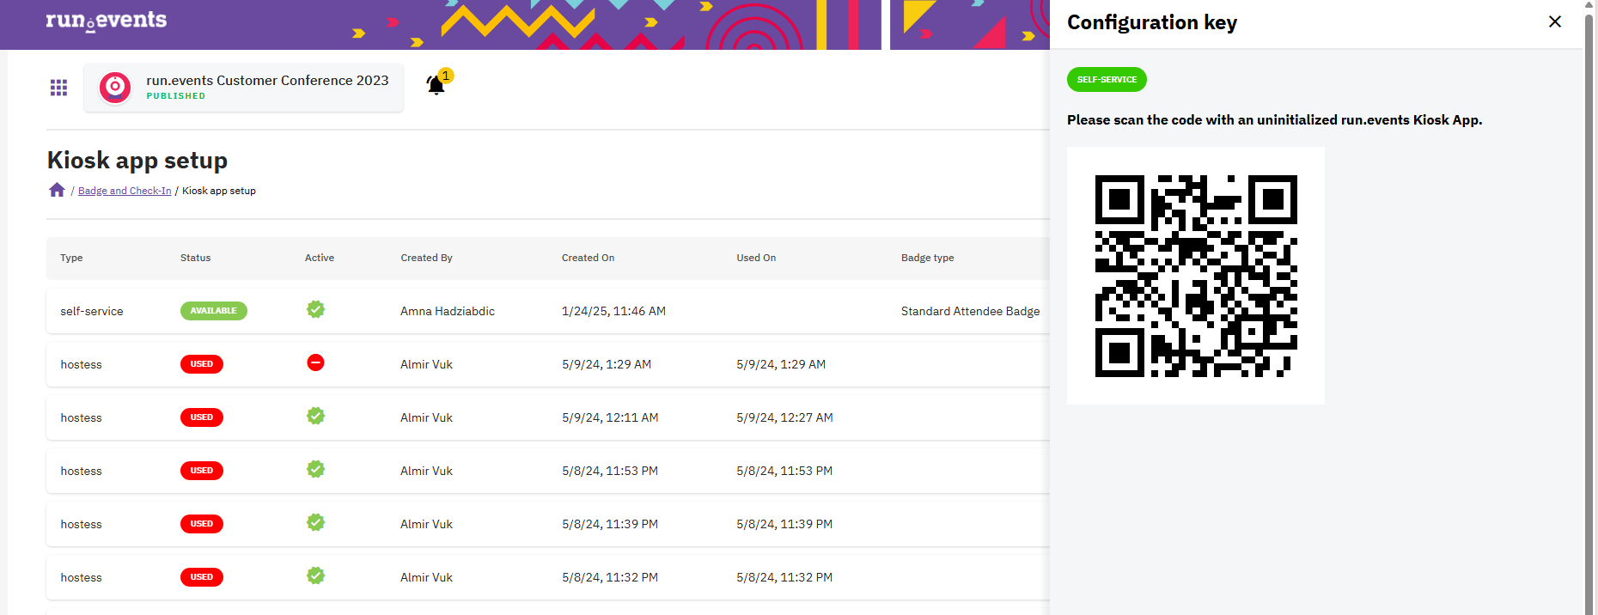This screenshot has height=615, width=1598.
Task: Click Standard Attendee Badge cell
Action: point(971,311)
